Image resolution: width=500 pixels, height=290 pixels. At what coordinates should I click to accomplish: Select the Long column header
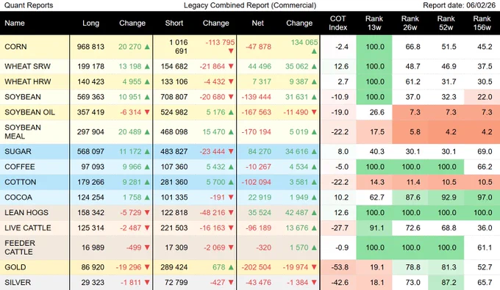(91, 23)
